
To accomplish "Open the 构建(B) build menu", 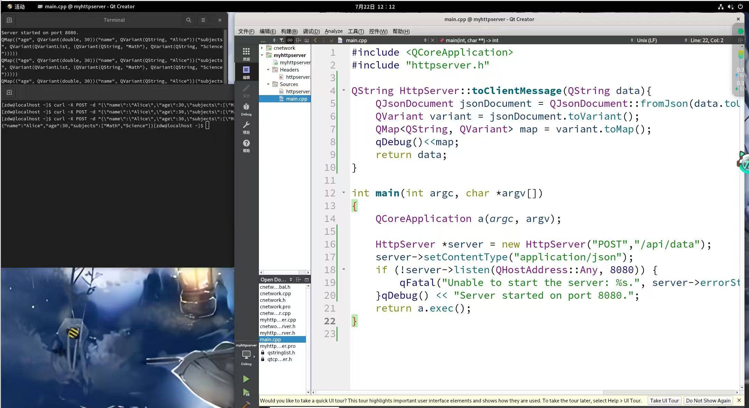I will 289,31.
